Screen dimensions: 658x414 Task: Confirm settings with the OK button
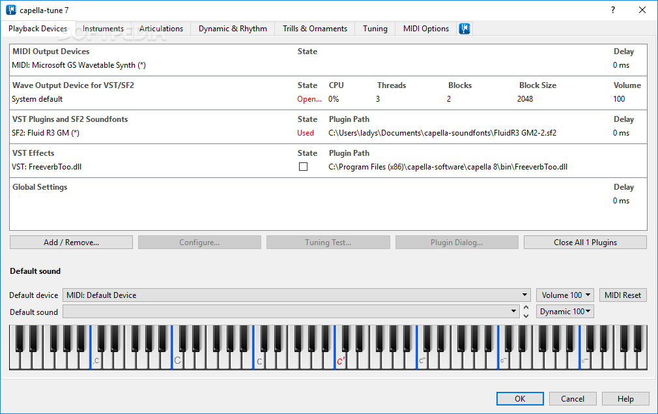519,398
